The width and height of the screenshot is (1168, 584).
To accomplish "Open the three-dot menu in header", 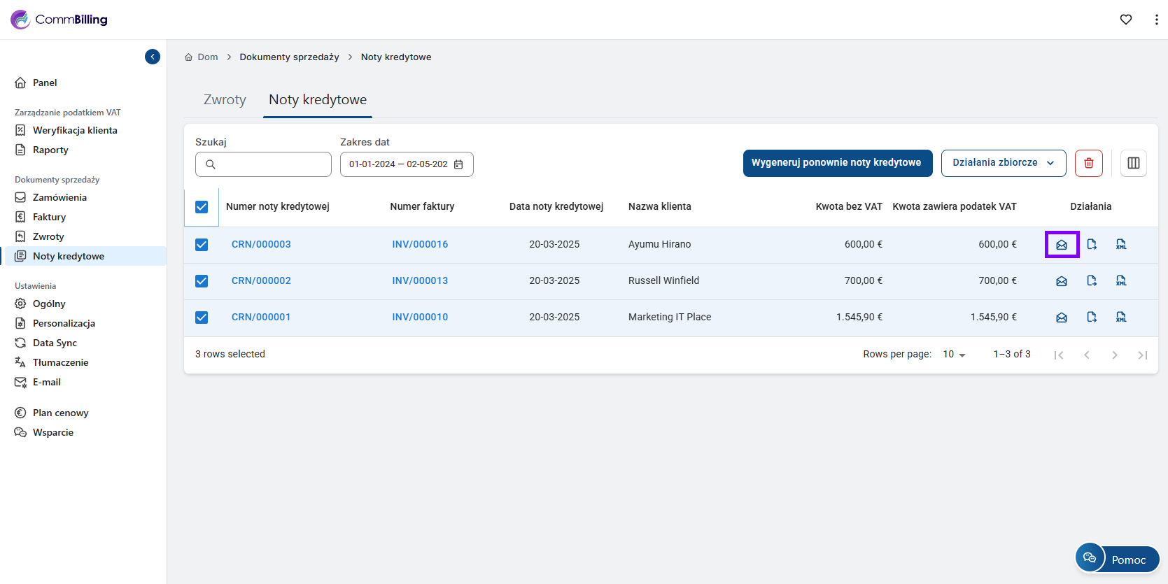I will (1156, 20).
